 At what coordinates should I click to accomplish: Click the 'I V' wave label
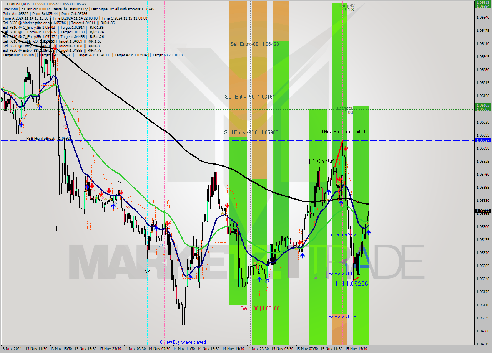[118, 182]
